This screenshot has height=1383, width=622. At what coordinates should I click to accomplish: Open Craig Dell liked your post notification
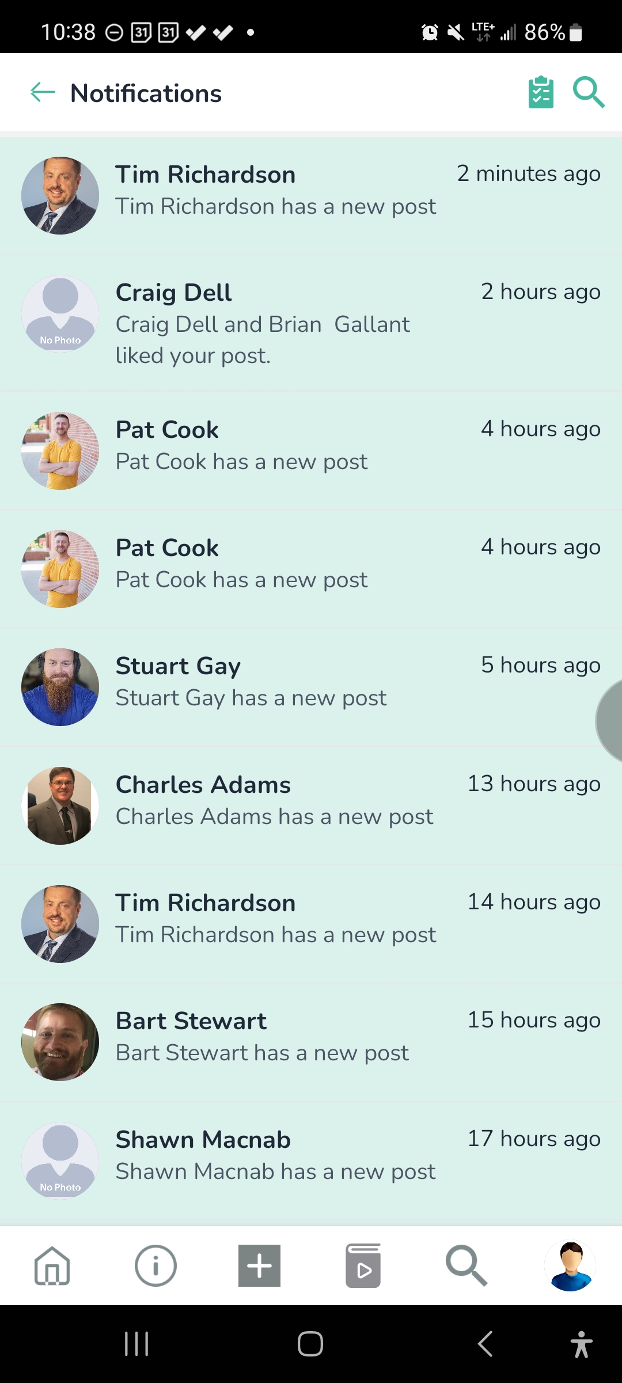point(311,323)
